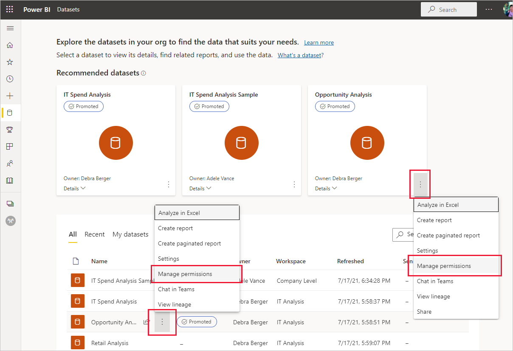
Task: Open the current workspace avatar icon
Action: pyautogui.click(x=10, y=221)
